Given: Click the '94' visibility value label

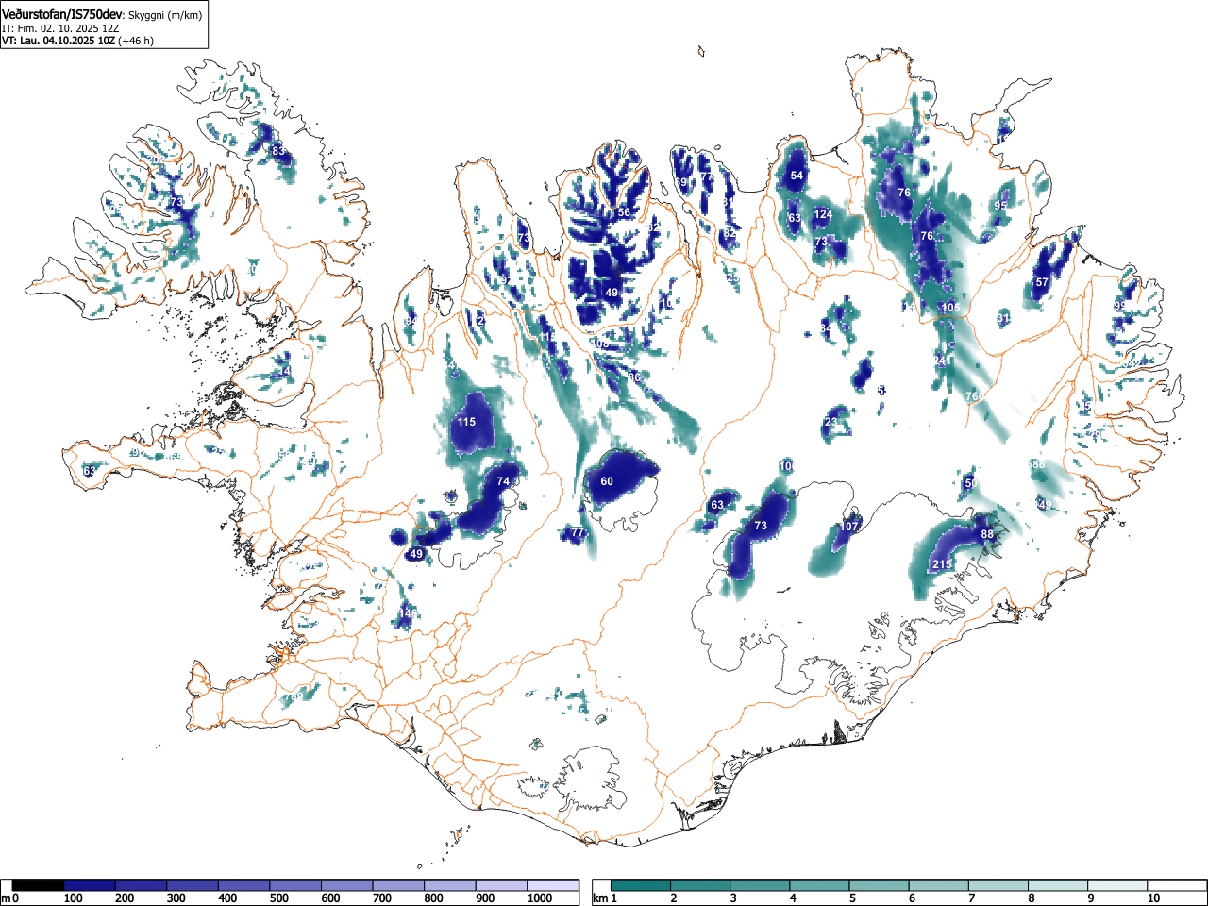Looking at the screenshot, I should pyautogui.click(x=411, y=322).
